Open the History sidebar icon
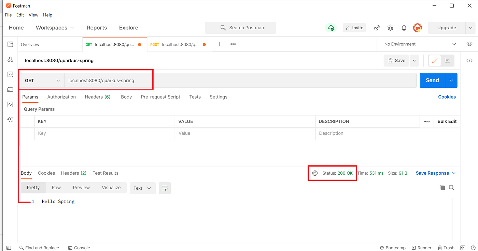Screen dimensions: 478x251 click(10, 119)
